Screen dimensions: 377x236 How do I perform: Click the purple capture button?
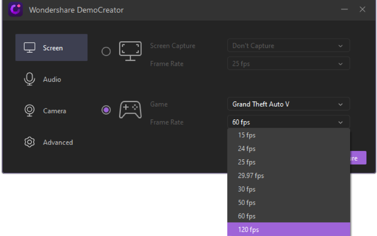tap(358, 158)
